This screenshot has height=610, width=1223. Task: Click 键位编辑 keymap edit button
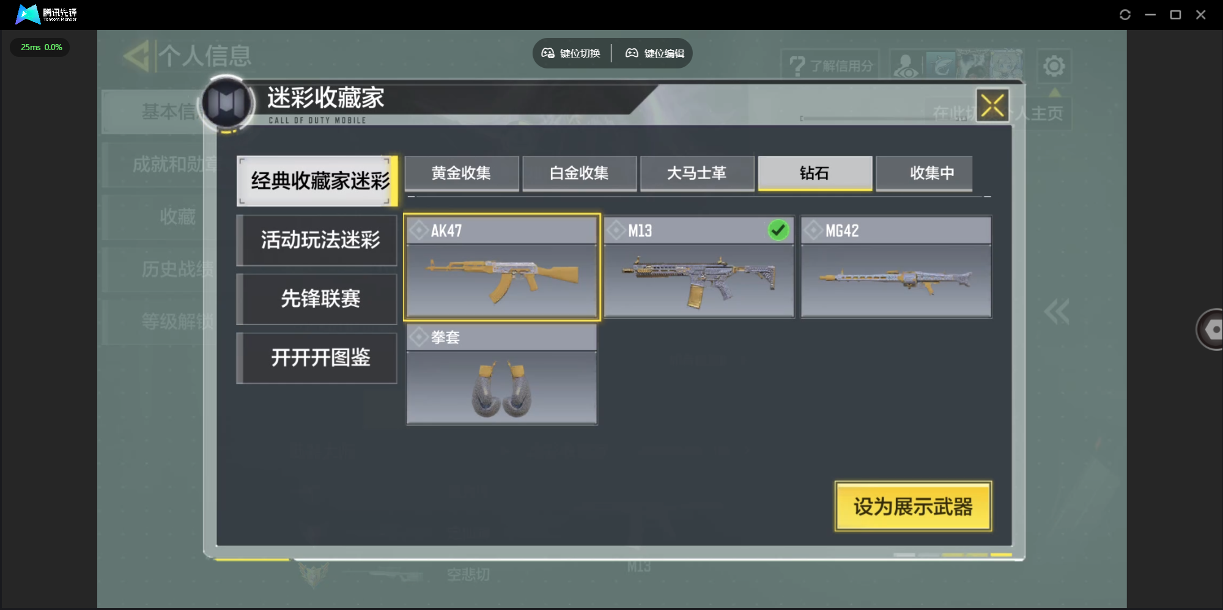click(654, 54)
